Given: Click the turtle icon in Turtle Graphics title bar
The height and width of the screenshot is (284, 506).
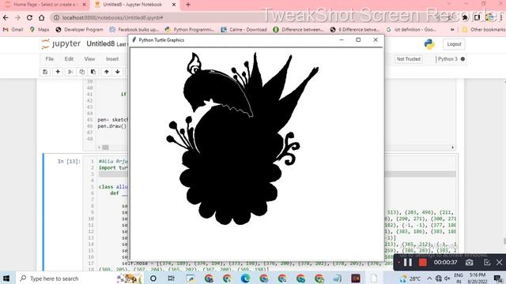Looking at the screenshot, I should [x=134, y=40].
